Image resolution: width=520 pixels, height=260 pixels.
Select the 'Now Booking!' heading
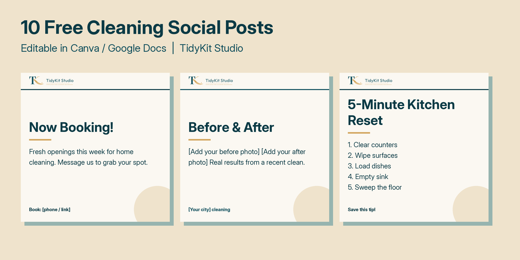point(71,127)
